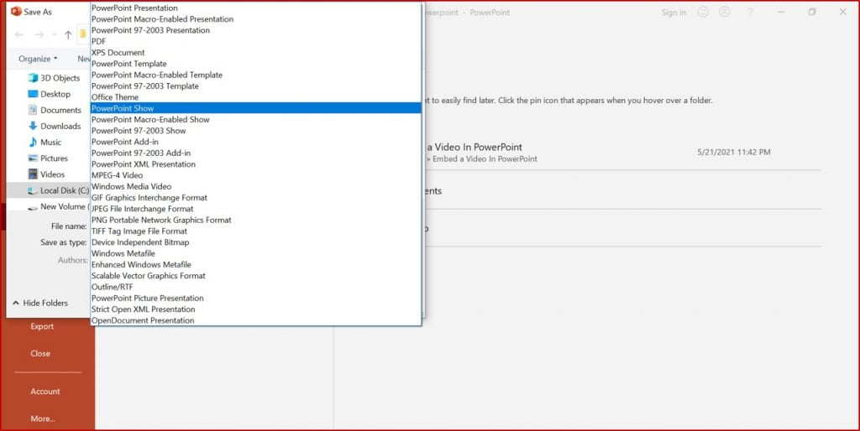This screenshot has width=860, height=431.
Task: Pick JPEG File Interchange Format
Action: (255, 209)
